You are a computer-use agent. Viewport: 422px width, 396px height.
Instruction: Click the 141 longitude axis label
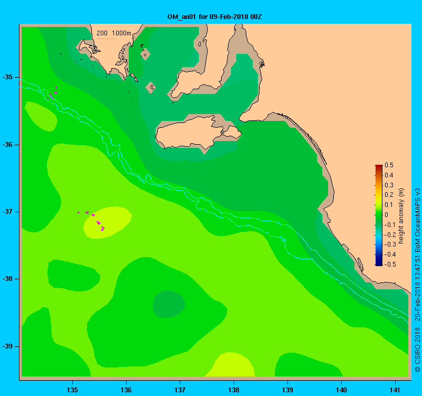pos(395,390)
